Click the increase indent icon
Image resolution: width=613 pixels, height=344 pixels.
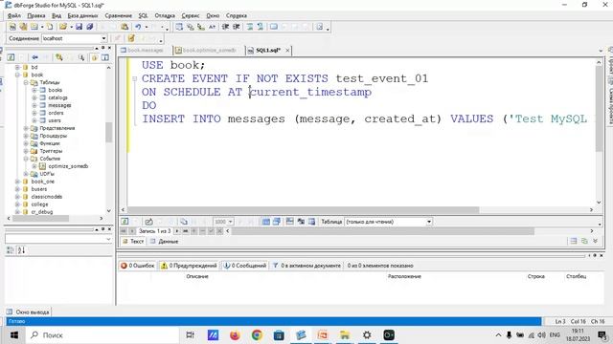pyautogui.click(x=237, y=27)
